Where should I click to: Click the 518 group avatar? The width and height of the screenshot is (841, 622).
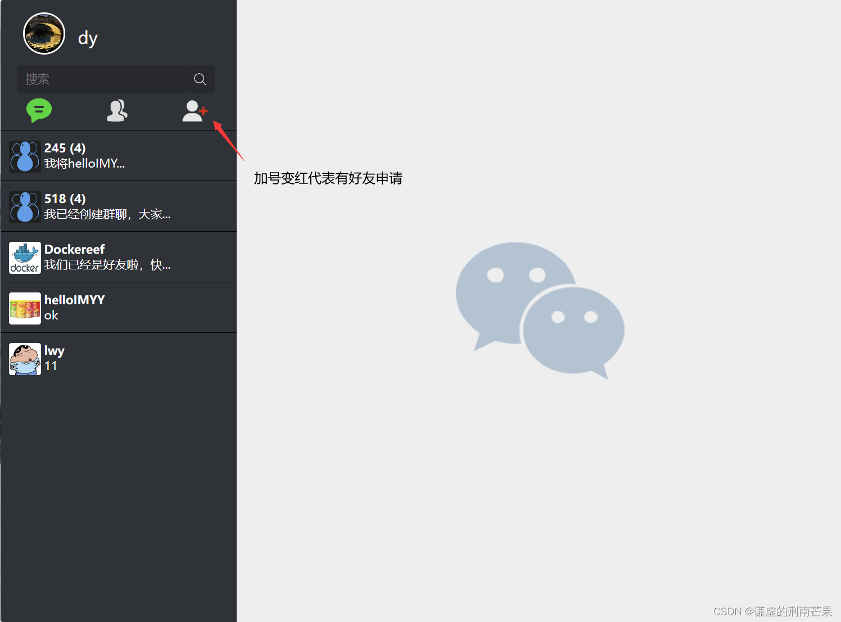point(25,207)
